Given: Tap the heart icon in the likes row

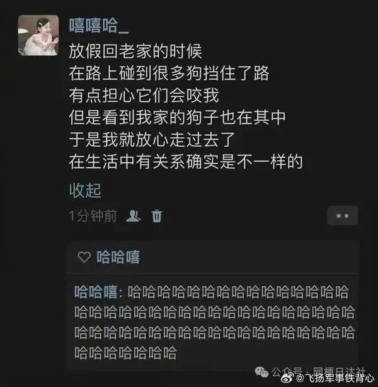Looking at the screenshot, I should point(84,257).
